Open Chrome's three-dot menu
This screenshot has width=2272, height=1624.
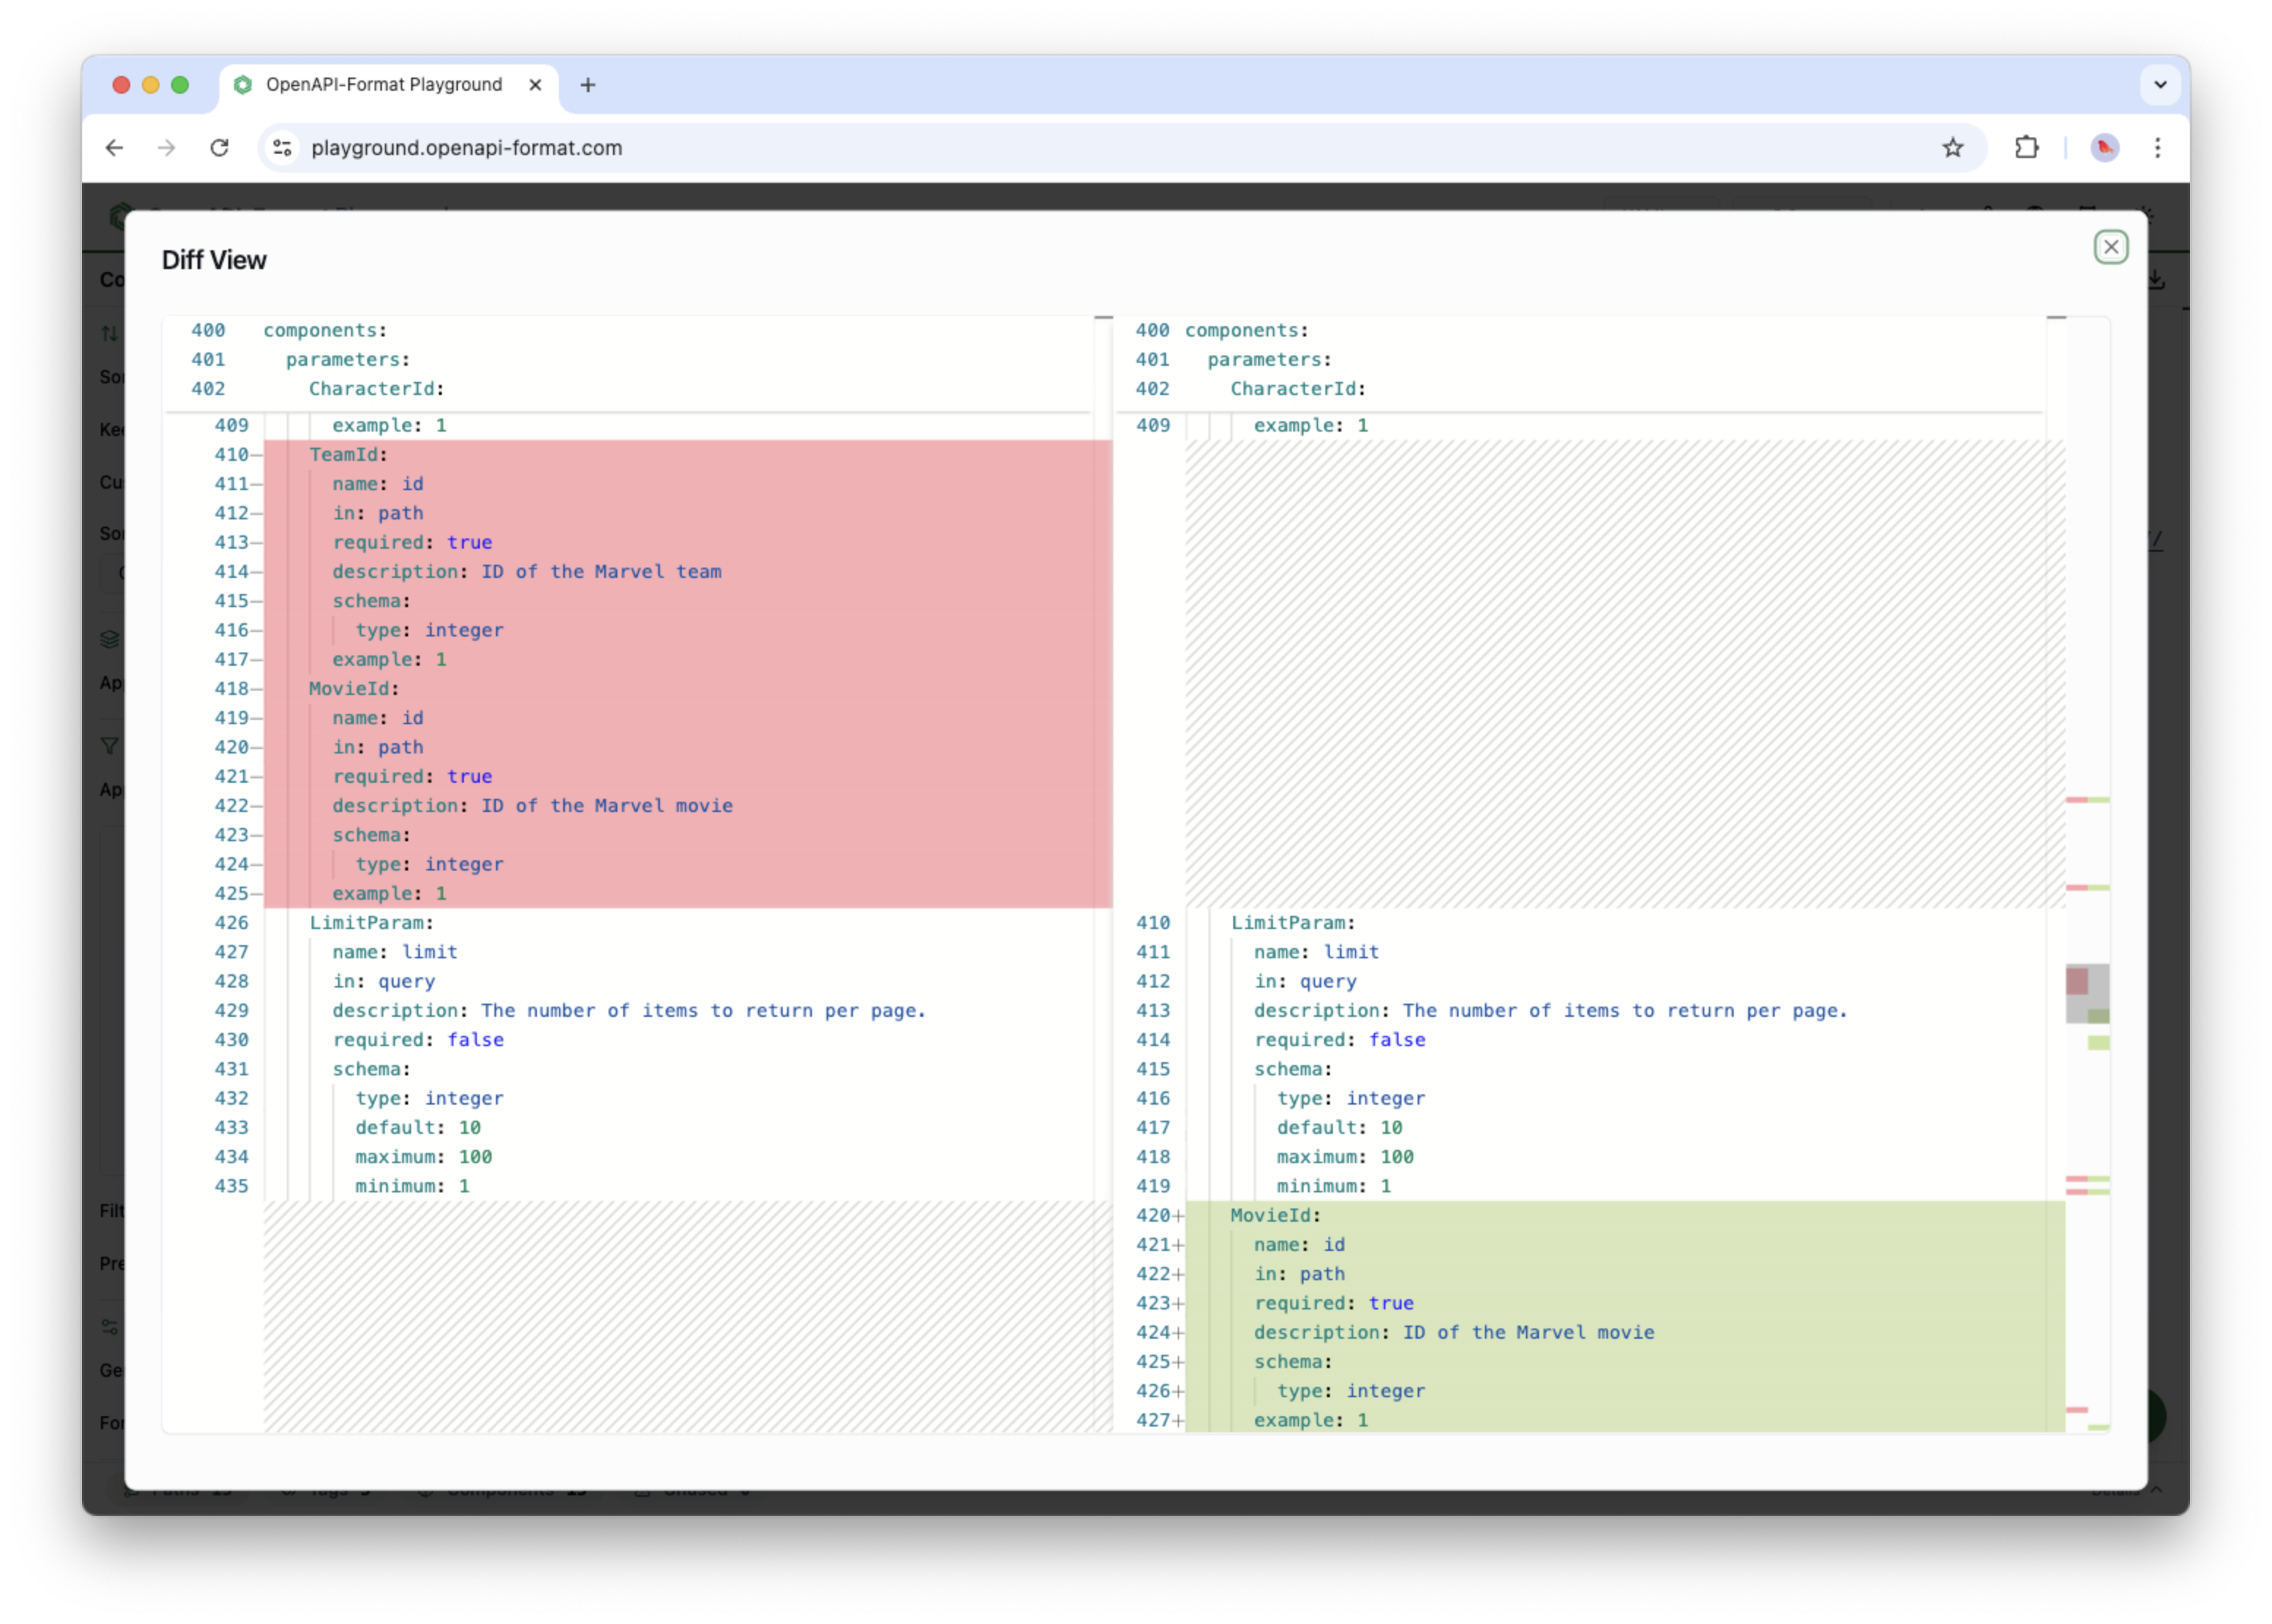click(2157, 147)
